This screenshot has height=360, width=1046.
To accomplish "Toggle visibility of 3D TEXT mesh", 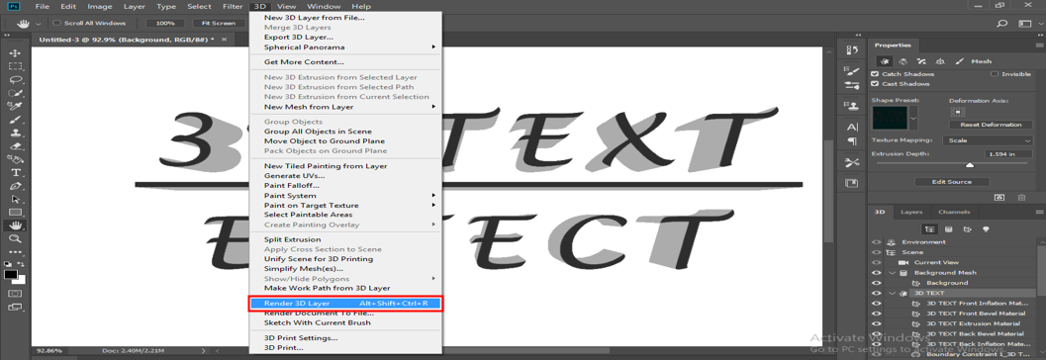I will pos(877,294).
